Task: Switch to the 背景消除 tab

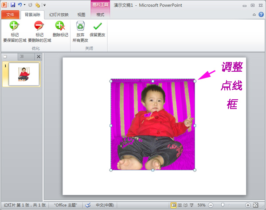Action: pyautogui.click(x=32, y=15)
